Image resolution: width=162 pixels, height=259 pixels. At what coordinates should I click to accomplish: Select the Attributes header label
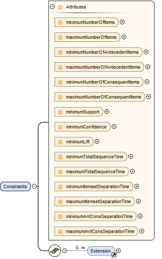point(76,7)
